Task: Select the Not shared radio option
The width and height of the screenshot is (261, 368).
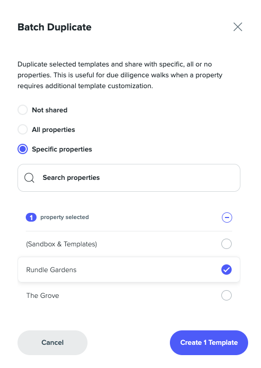Action: click(x=23, y=110)
